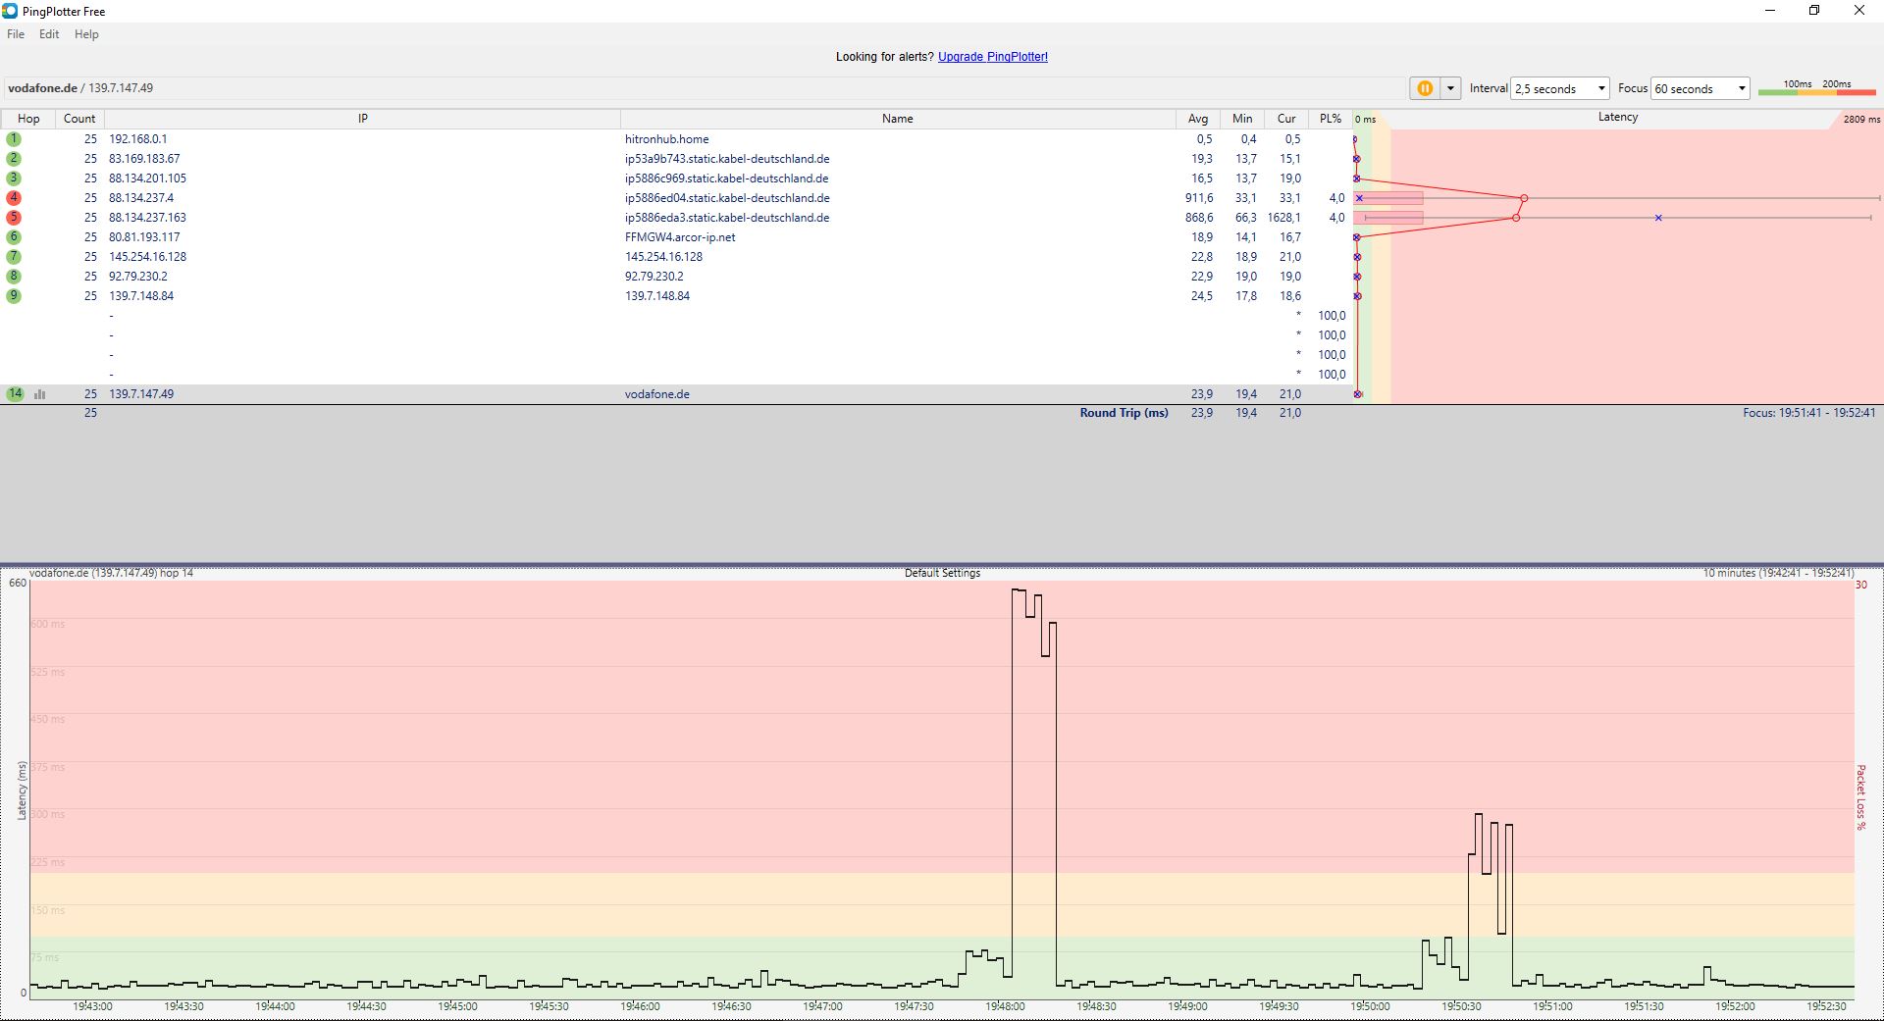Click the green hop 9 circle icon
The width and height of the screenshot is (1884, 1021).
click(14, 296)
